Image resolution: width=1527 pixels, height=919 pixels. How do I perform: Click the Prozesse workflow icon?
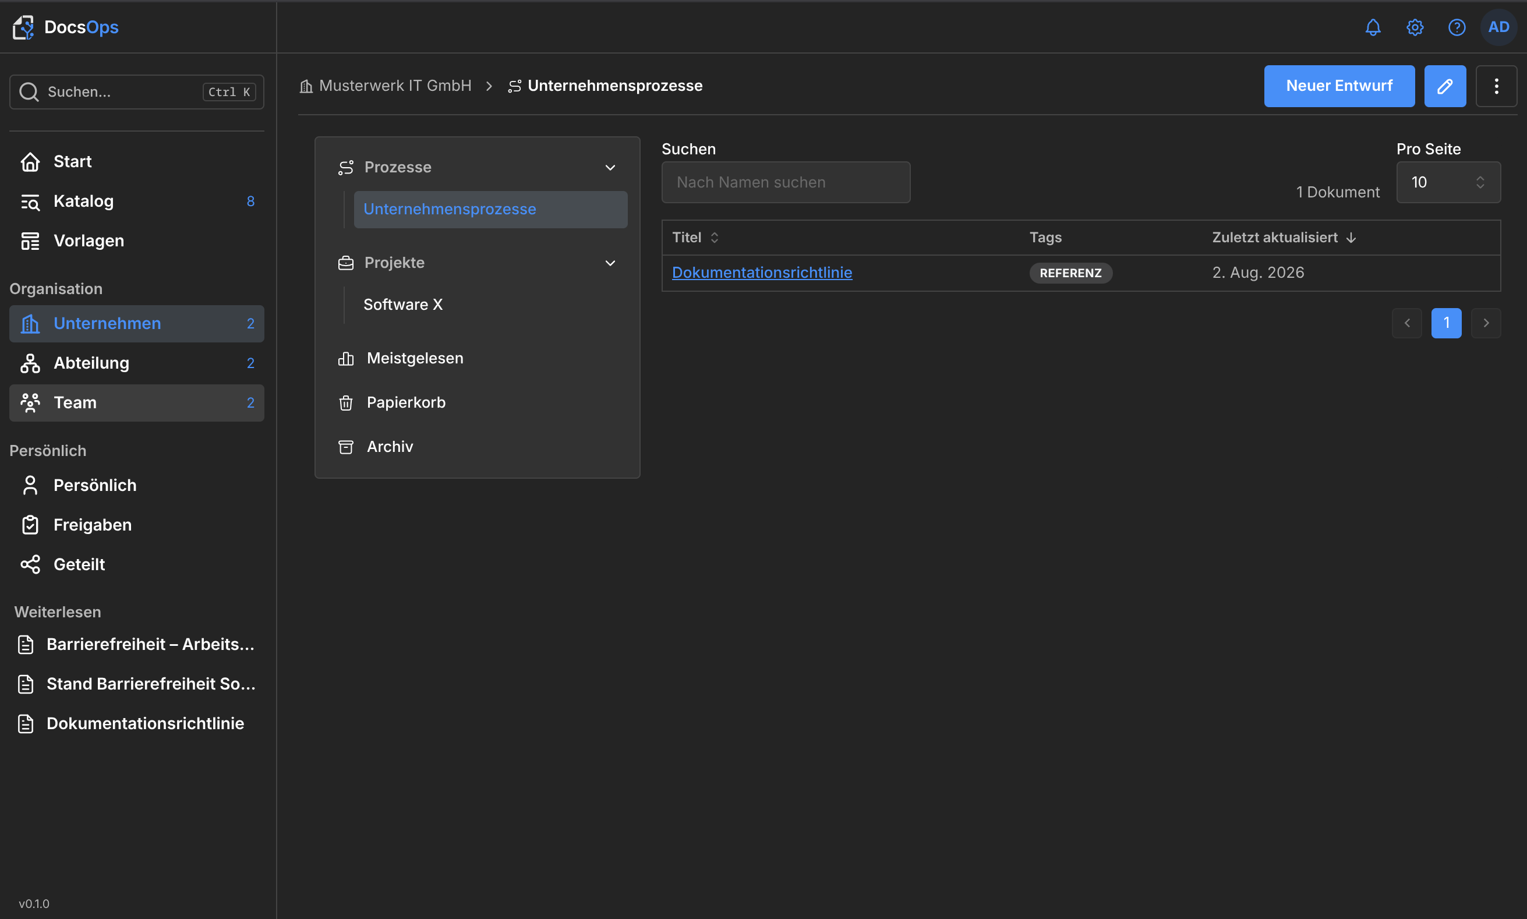(x=345, y=167)
